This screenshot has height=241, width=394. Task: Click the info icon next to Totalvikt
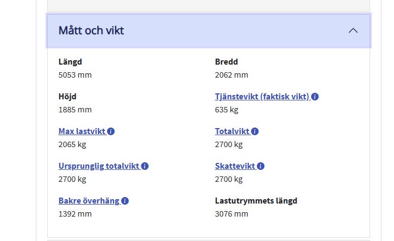255,131
